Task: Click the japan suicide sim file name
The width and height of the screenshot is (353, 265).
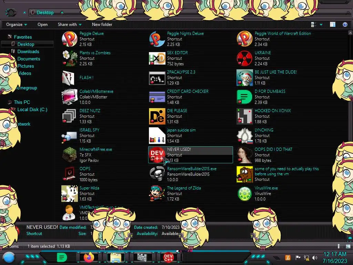Action: click(x=181, y=130)
